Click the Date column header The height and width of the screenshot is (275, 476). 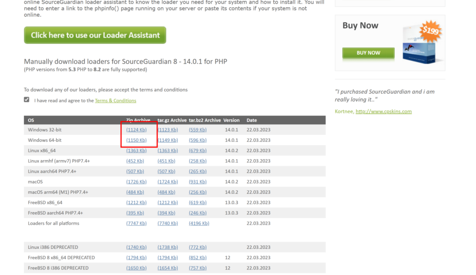click(252, 120)
